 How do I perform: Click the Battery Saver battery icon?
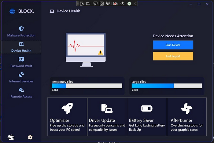pos(147,108)
